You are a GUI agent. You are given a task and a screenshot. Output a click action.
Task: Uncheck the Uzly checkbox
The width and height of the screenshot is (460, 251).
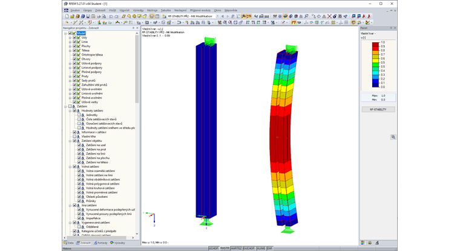click(x=74, y=37)
